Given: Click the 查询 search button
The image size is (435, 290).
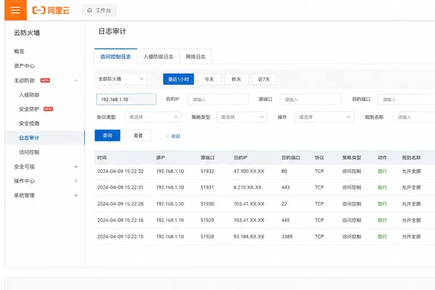Looking at the screenshot, I should point(108,135).
